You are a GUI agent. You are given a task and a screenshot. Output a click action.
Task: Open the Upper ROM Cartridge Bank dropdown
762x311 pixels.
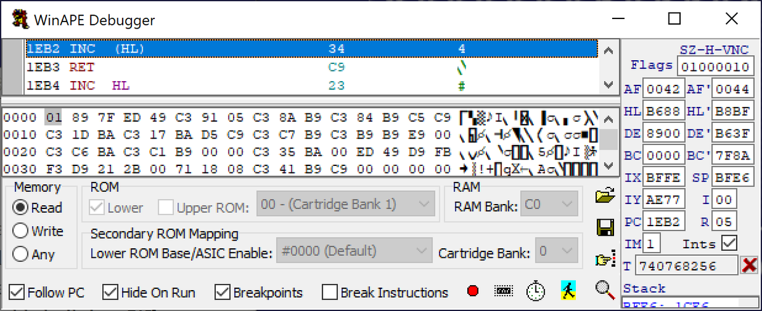(346, 205)
